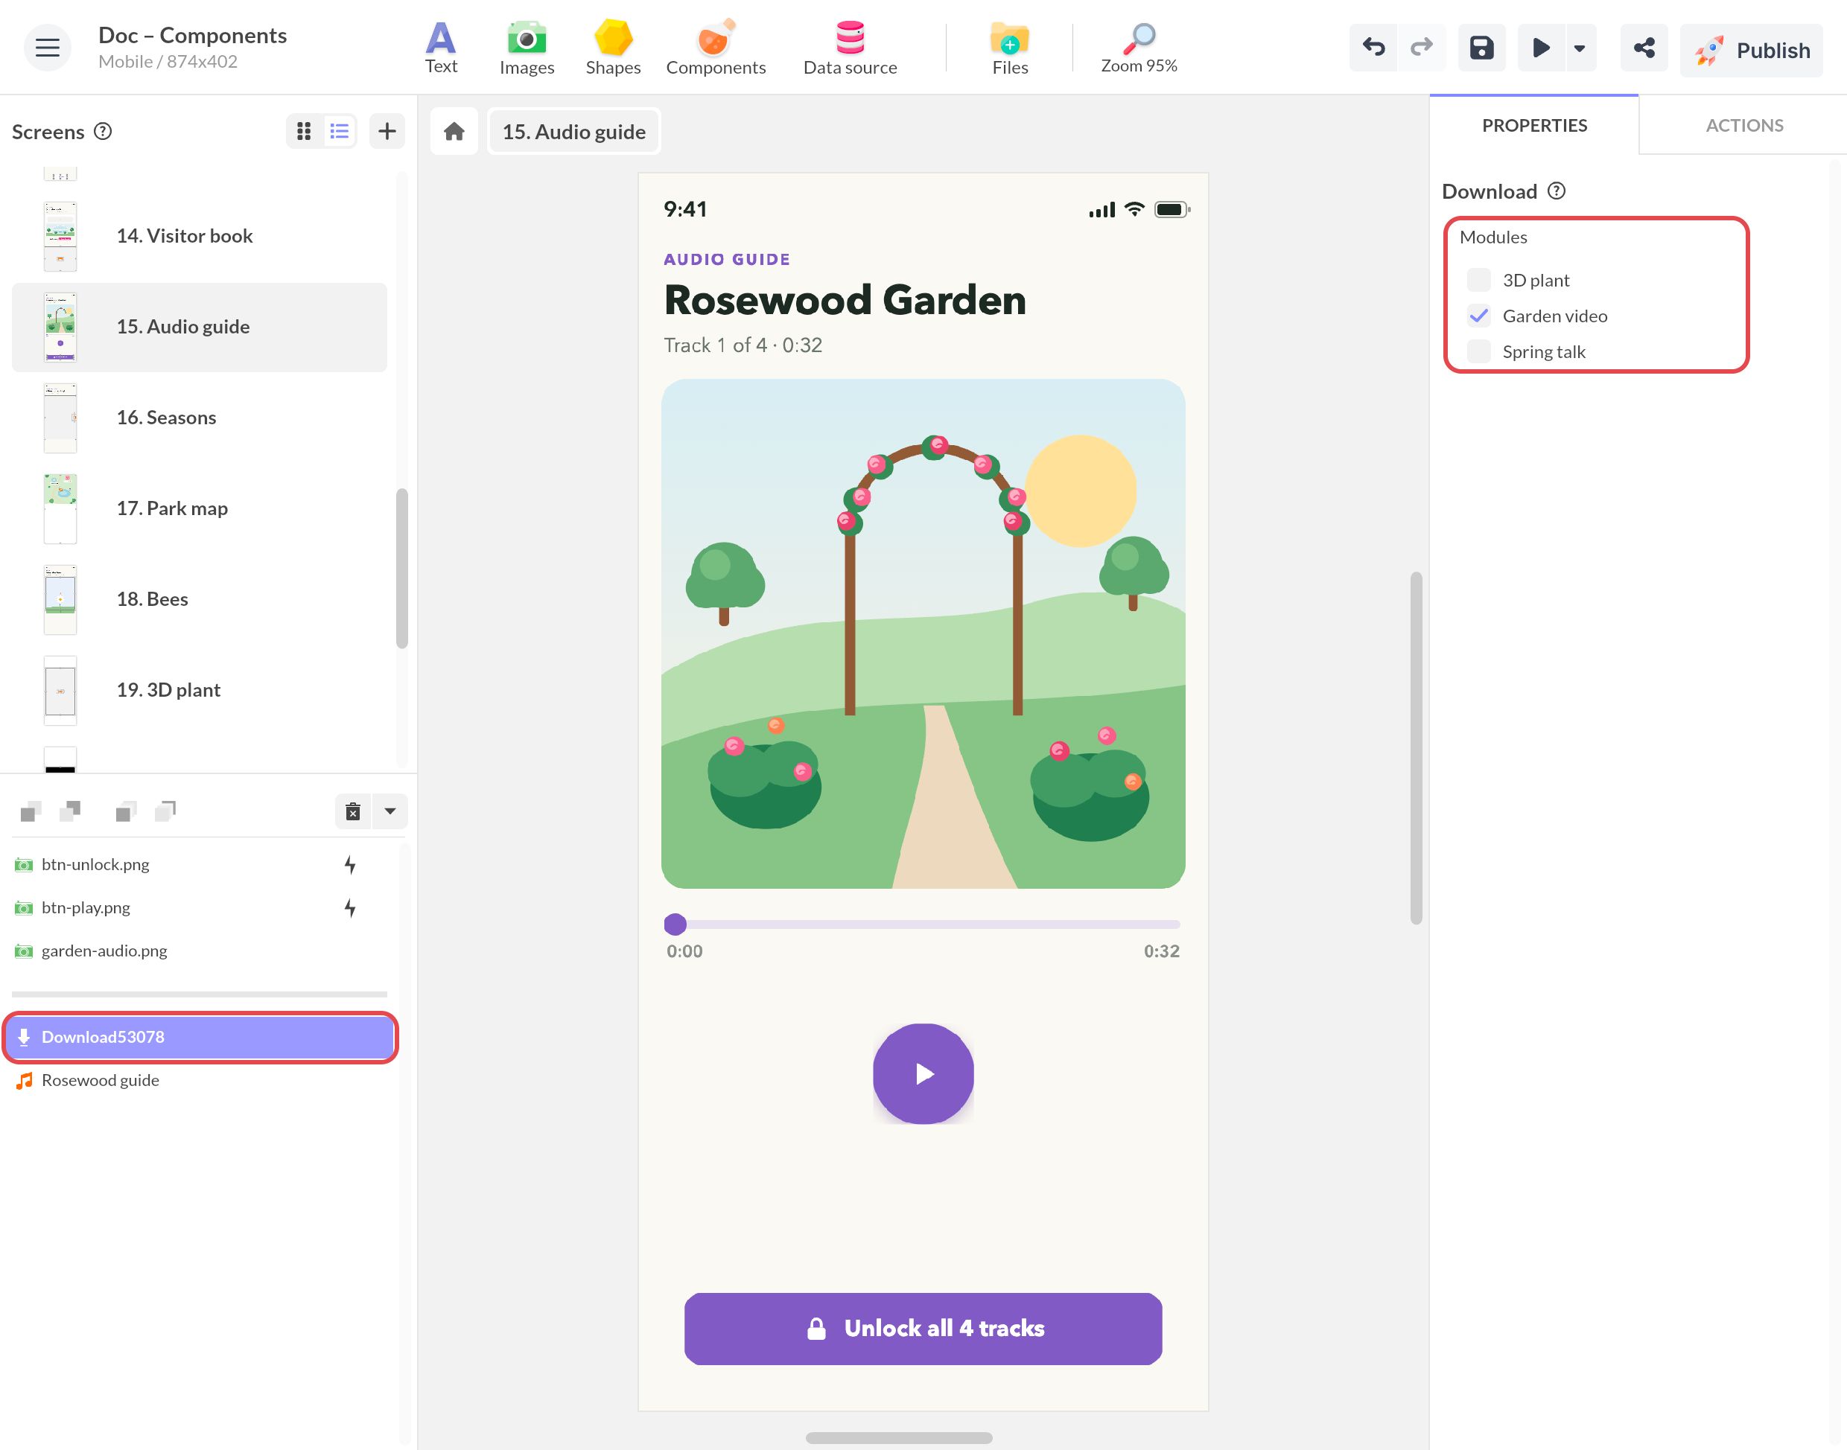Screen dimensions: 1847x1450
Task: Click the purple play button on canvas
Action: point(922,1074)
